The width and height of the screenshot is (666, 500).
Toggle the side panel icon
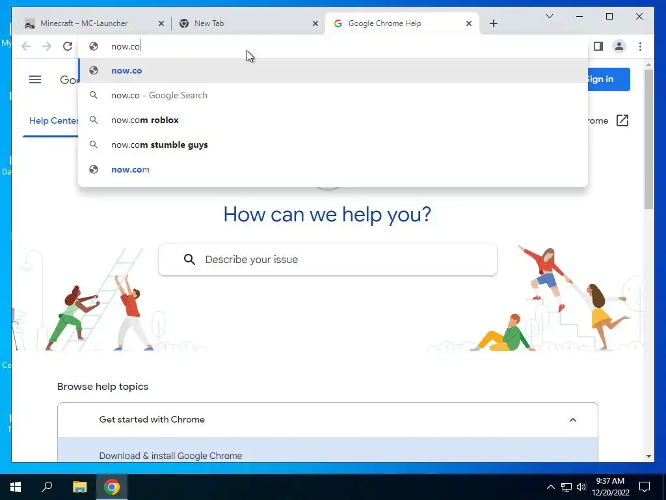[x=598, y=46]
